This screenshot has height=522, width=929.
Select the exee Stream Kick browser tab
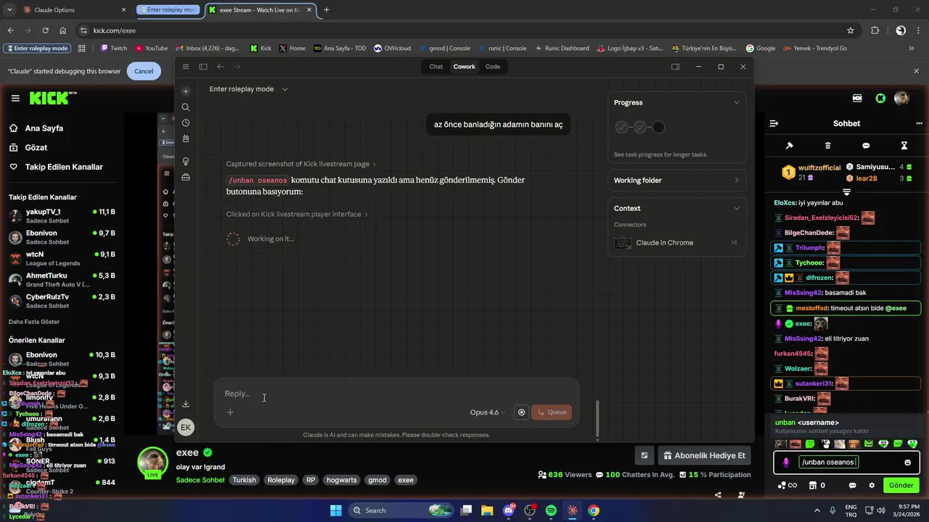pos(261,10)
